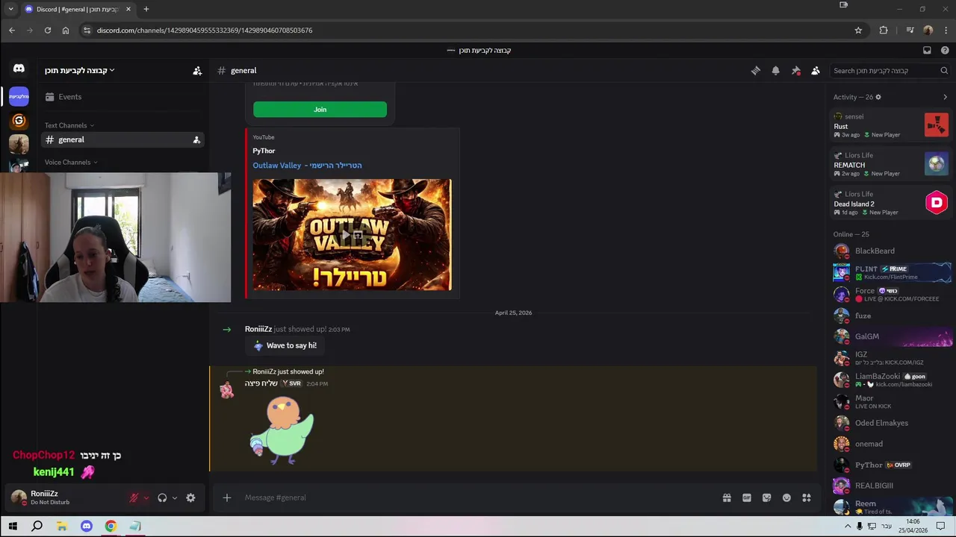
Task: Open Threads icon in channel header
Action: (756, 71)
